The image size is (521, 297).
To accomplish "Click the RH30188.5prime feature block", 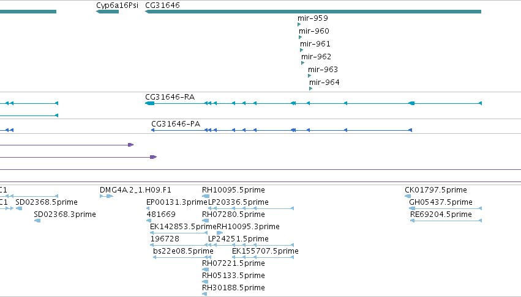I will (204, 294).
